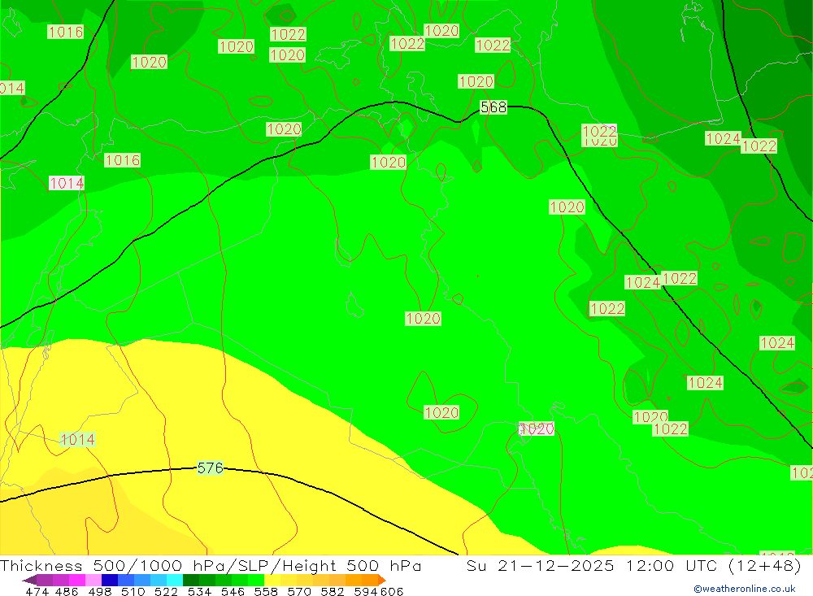Click the 594 legend value
The height and width of the screenshot is (596, 813).
(366, 591)
